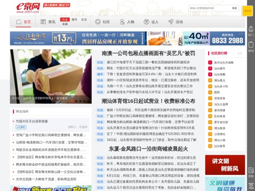Open article 濠江区中海寰宇天下花园三期 complaint

148,62
